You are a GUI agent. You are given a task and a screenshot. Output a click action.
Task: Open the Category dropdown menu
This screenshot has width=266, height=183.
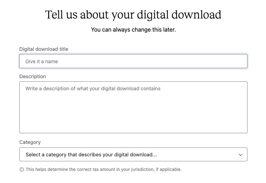pos(133,155)
